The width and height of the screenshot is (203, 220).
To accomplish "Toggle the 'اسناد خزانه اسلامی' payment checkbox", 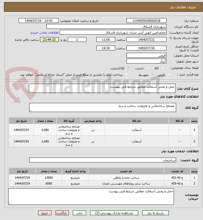I will coord(126,74).
